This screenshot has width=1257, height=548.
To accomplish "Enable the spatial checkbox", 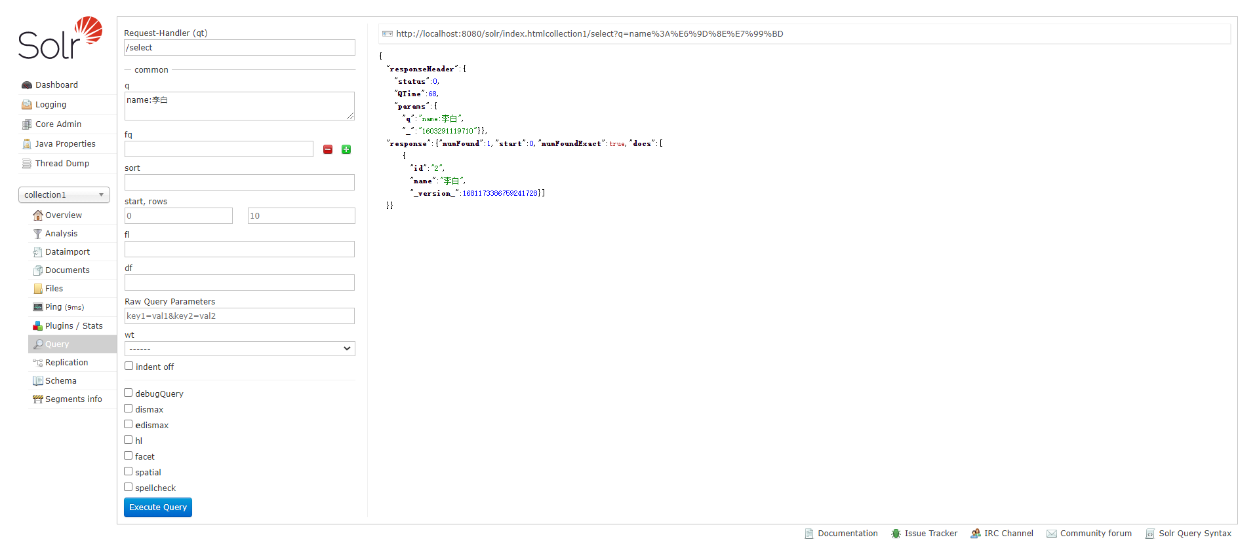I will 129,471.
